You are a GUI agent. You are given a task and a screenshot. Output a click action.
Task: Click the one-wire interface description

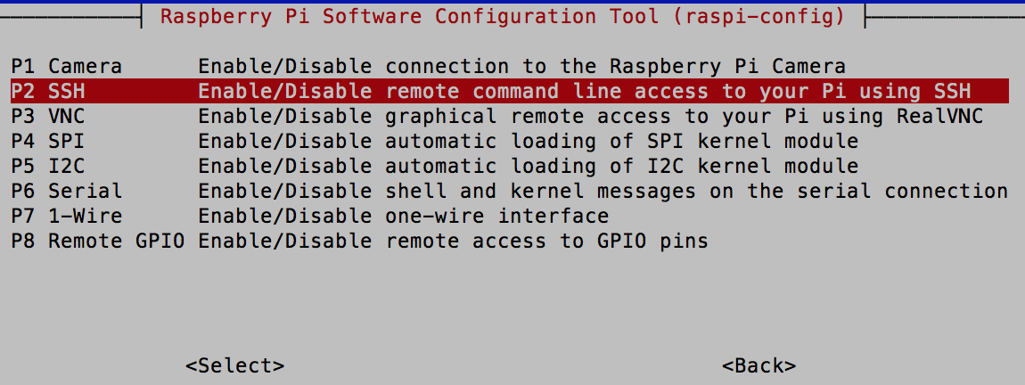pyautogui.click(x=404, y=216)
